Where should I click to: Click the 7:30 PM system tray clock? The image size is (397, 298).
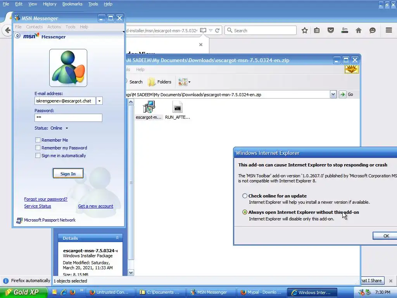[383, 292]
